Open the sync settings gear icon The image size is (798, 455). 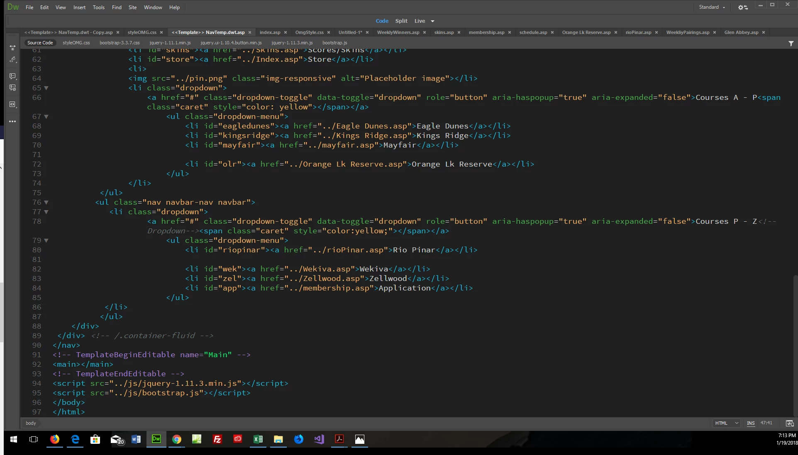[742, 7]
